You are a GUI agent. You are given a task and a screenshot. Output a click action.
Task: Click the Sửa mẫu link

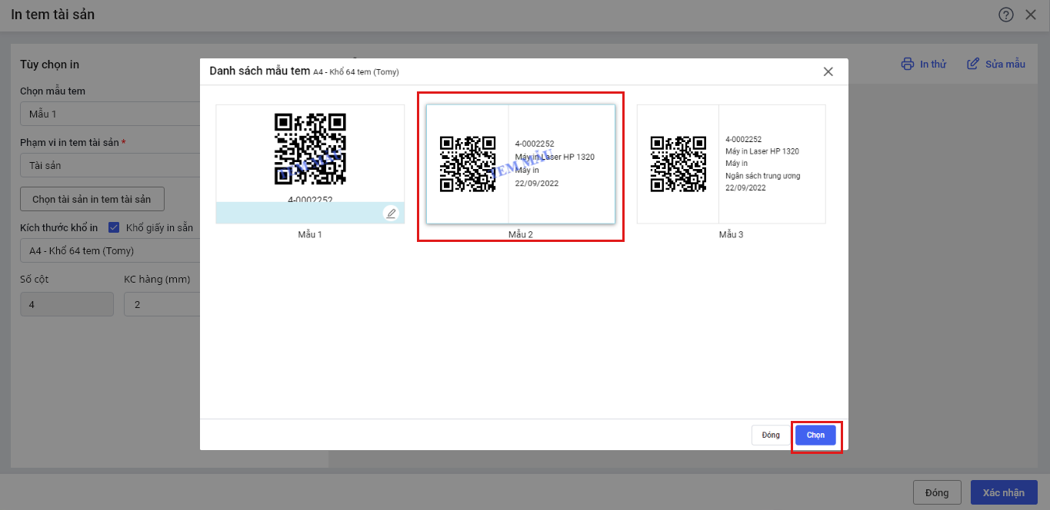coord(1005,65)
